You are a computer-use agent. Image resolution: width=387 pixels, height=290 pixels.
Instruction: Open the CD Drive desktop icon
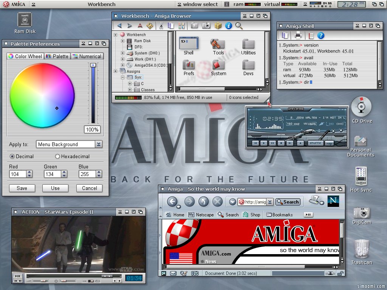362,110
